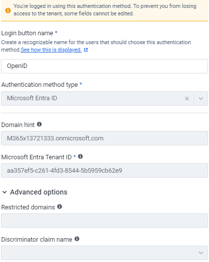Click the Restricted domains input field

104,220
